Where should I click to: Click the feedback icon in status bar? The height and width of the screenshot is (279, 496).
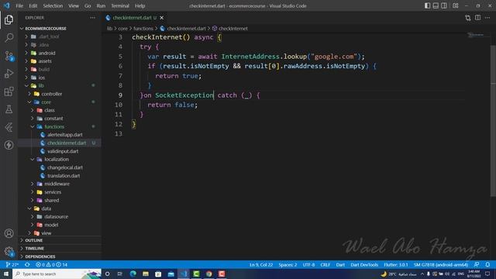coord(477,264)
